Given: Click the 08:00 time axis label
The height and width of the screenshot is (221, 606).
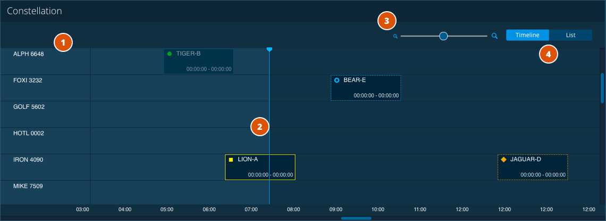Looking at the screenshot, I should coord(293,209).
